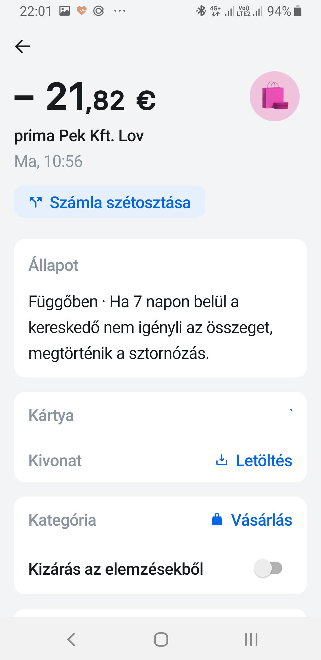Tap the download icon beside Letöltés
Viewport: 321px width, 660px height.
point(221,460)
